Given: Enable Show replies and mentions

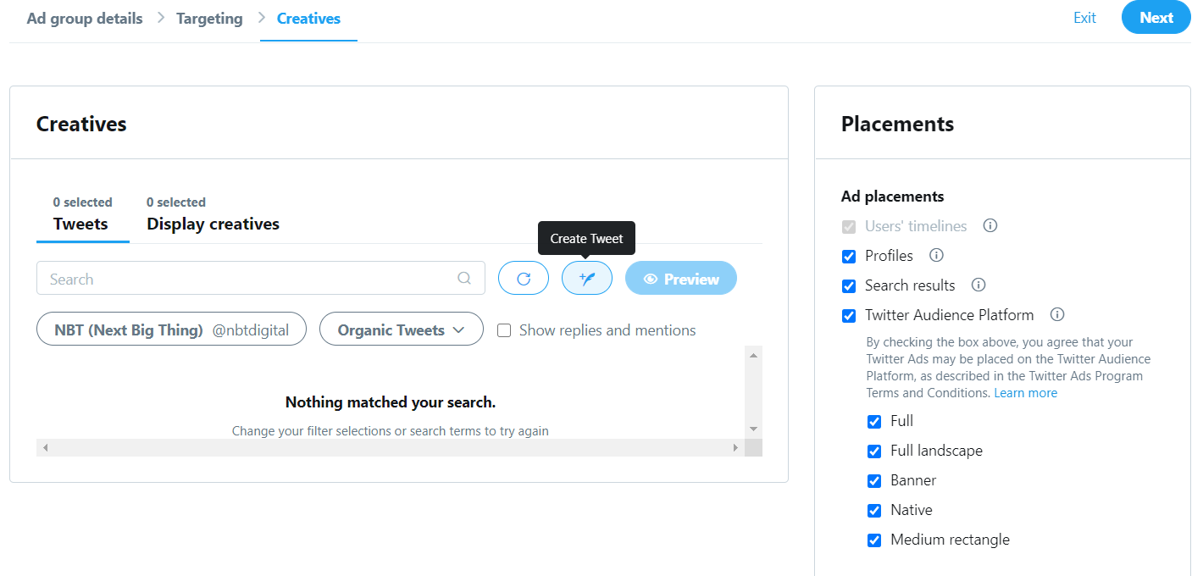Looking at the screenshot, I should click(504, 330).
